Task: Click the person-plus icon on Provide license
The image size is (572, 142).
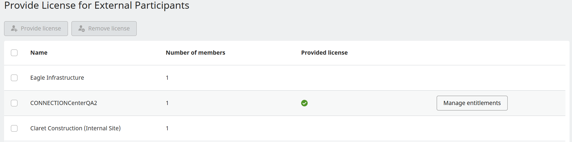Action: coord(14,29)
